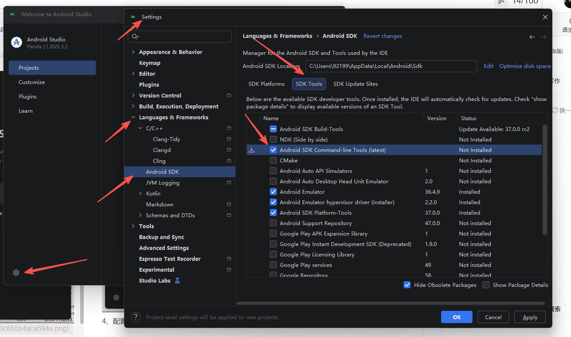Select Projects in the Welcome window
Screen dimensions: 571x337
point(52,68)
